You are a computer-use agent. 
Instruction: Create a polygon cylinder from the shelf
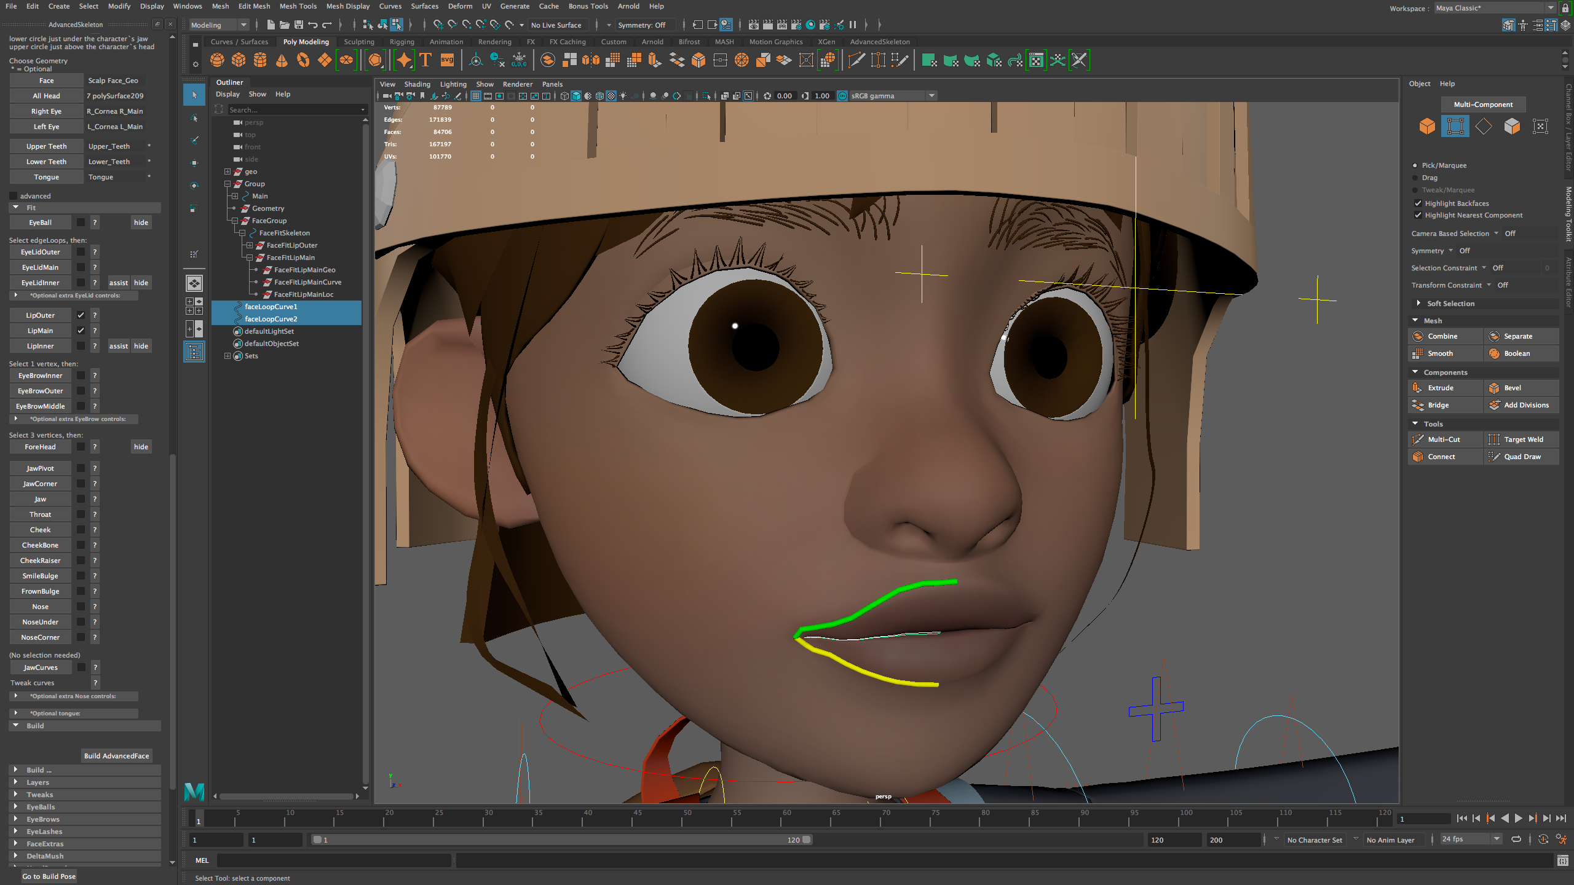(x=260, y=60)
